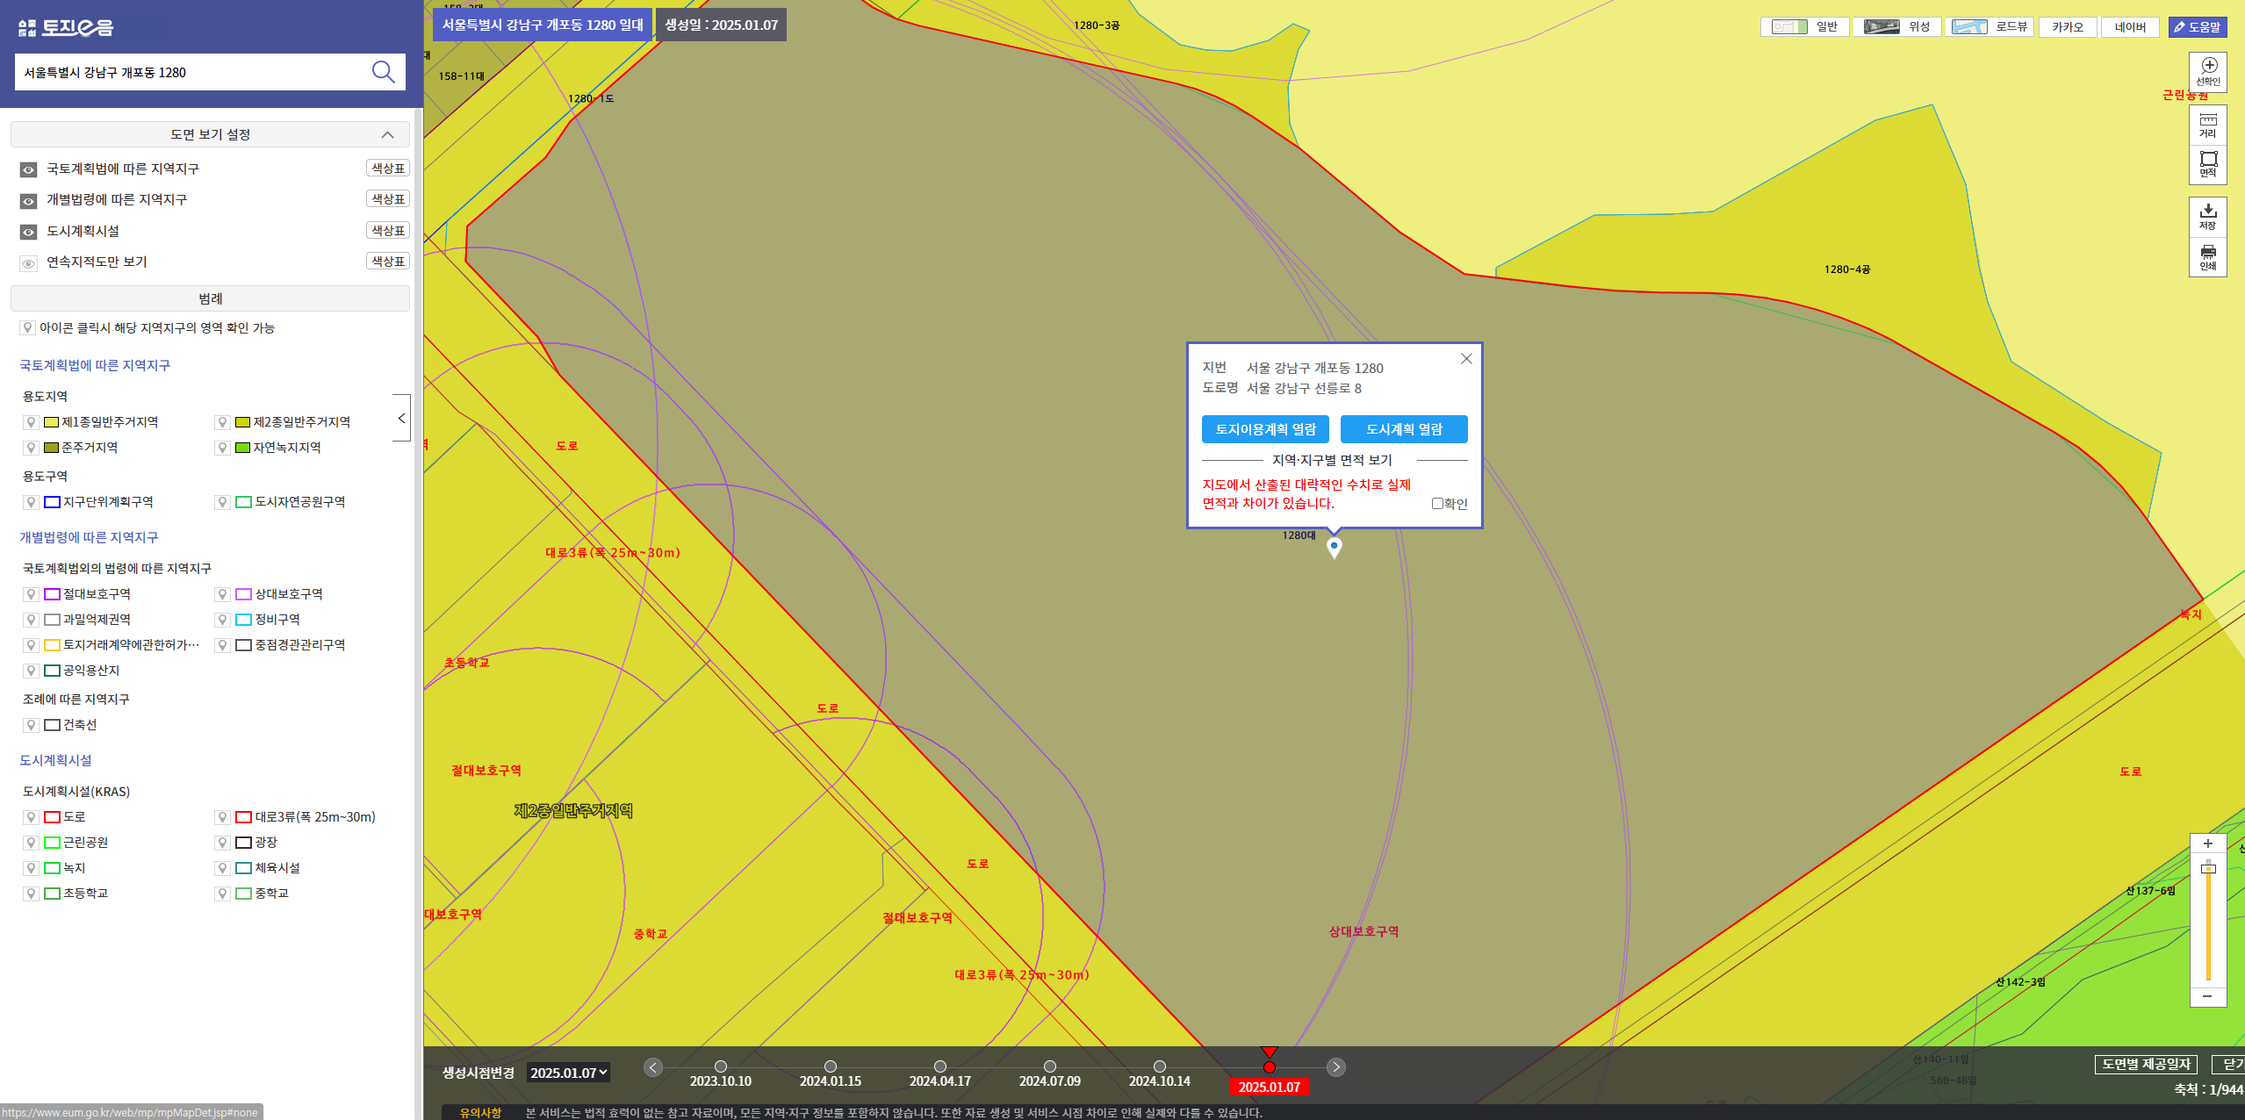Open 색상표 for 연속지적도만 보기

click(x=388, y=262)
